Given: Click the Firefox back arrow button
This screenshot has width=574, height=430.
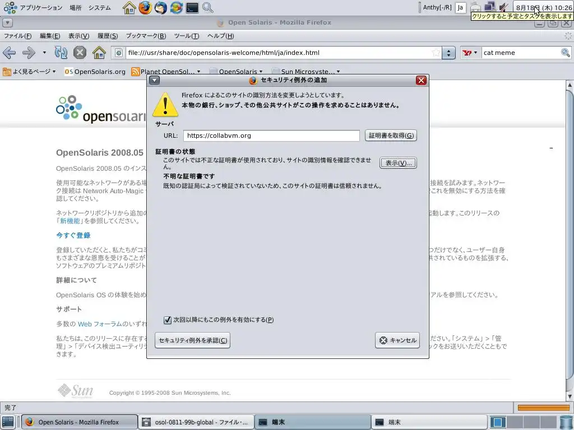Looking at the screenshot, I should [9, 53].
